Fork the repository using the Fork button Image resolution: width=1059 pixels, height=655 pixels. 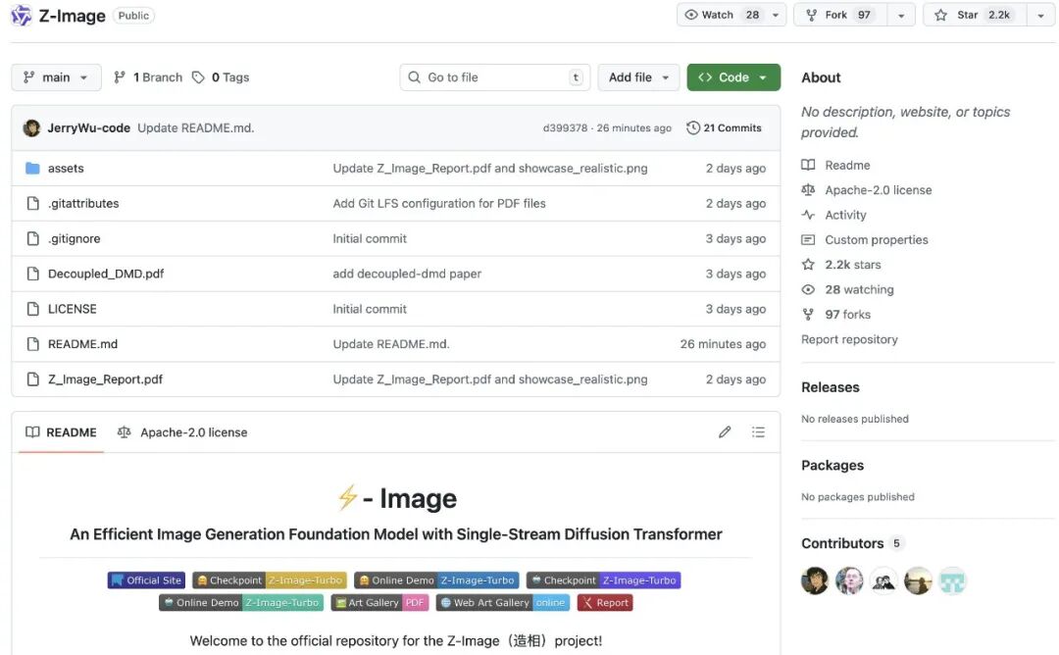click(x=840, y=15)
